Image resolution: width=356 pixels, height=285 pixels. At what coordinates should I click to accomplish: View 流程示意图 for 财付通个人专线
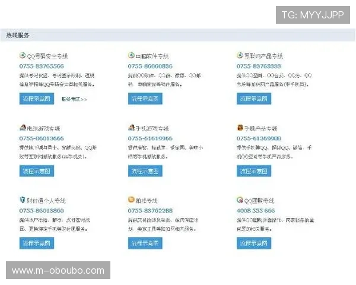(x=36, y=243)
